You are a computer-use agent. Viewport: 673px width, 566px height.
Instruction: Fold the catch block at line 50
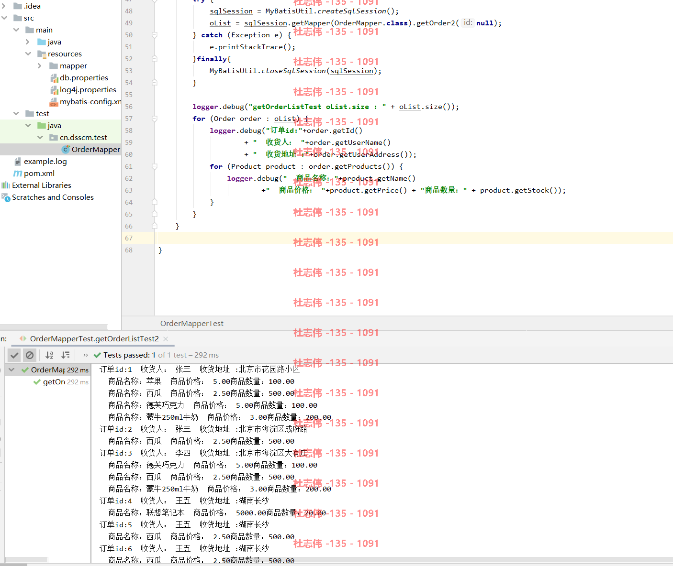point(155,35)
